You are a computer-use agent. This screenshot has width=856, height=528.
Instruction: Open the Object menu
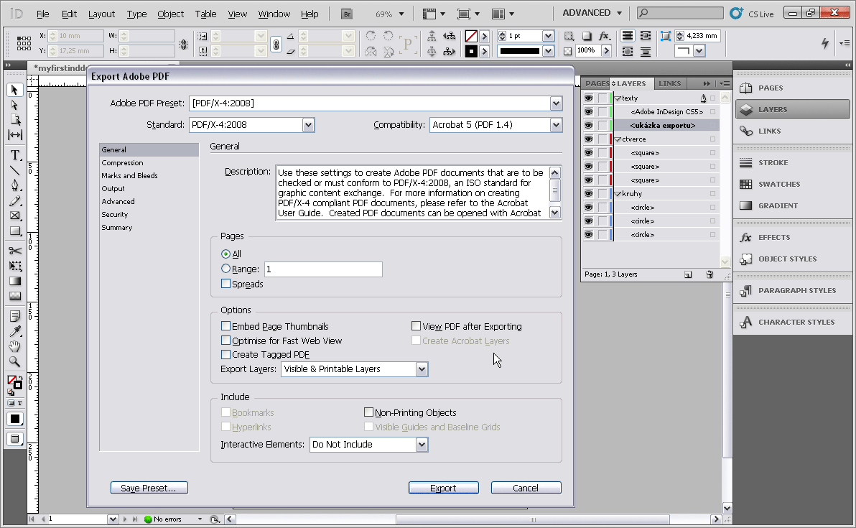[170, 14]
